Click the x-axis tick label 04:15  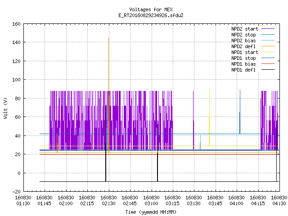click(258, 203)
